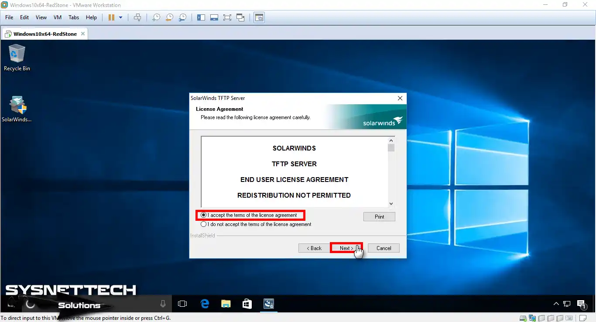Toggle the thumbnail bar icon in the VMware toolbar
This screenshot has width=596, height=322.
[214, 17]
